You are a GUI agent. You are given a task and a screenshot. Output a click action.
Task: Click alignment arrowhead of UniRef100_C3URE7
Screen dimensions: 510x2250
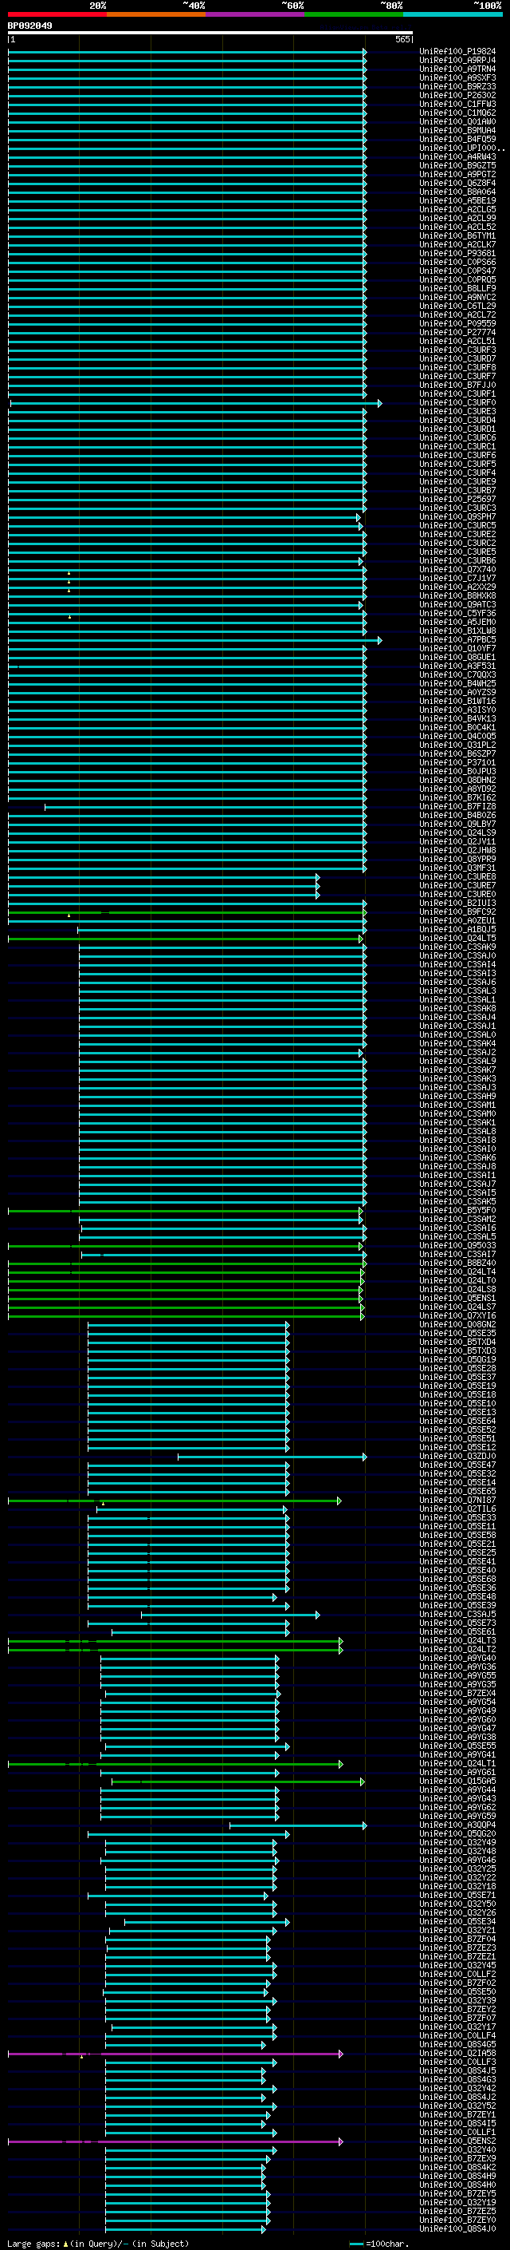317,886
